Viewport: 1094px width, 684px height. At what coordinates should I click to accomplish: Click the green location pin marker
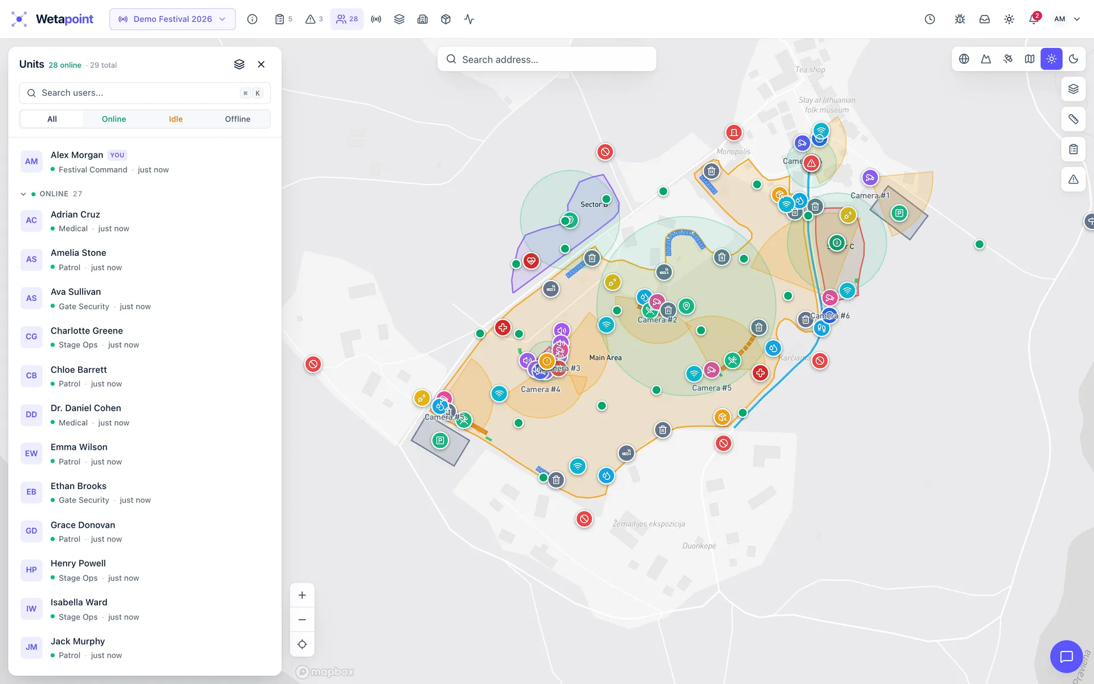687,306
